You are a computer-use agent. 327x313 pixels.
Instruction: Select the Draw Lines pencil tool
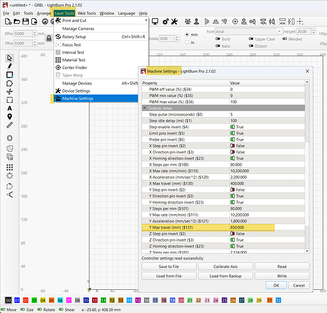[x=9, y=66]
